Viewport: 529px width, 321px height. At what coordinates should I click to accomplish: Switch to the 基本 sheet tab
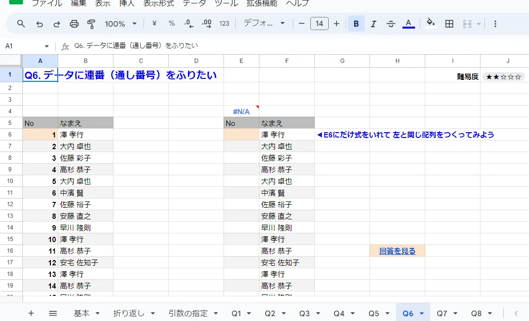(x=81, y=313)
